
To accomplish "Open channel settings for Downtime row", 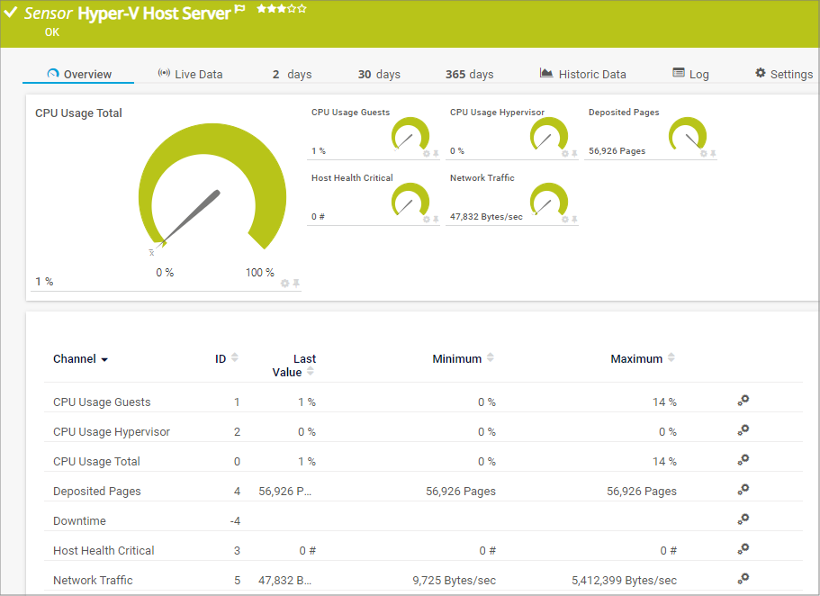I will (743, 519).
